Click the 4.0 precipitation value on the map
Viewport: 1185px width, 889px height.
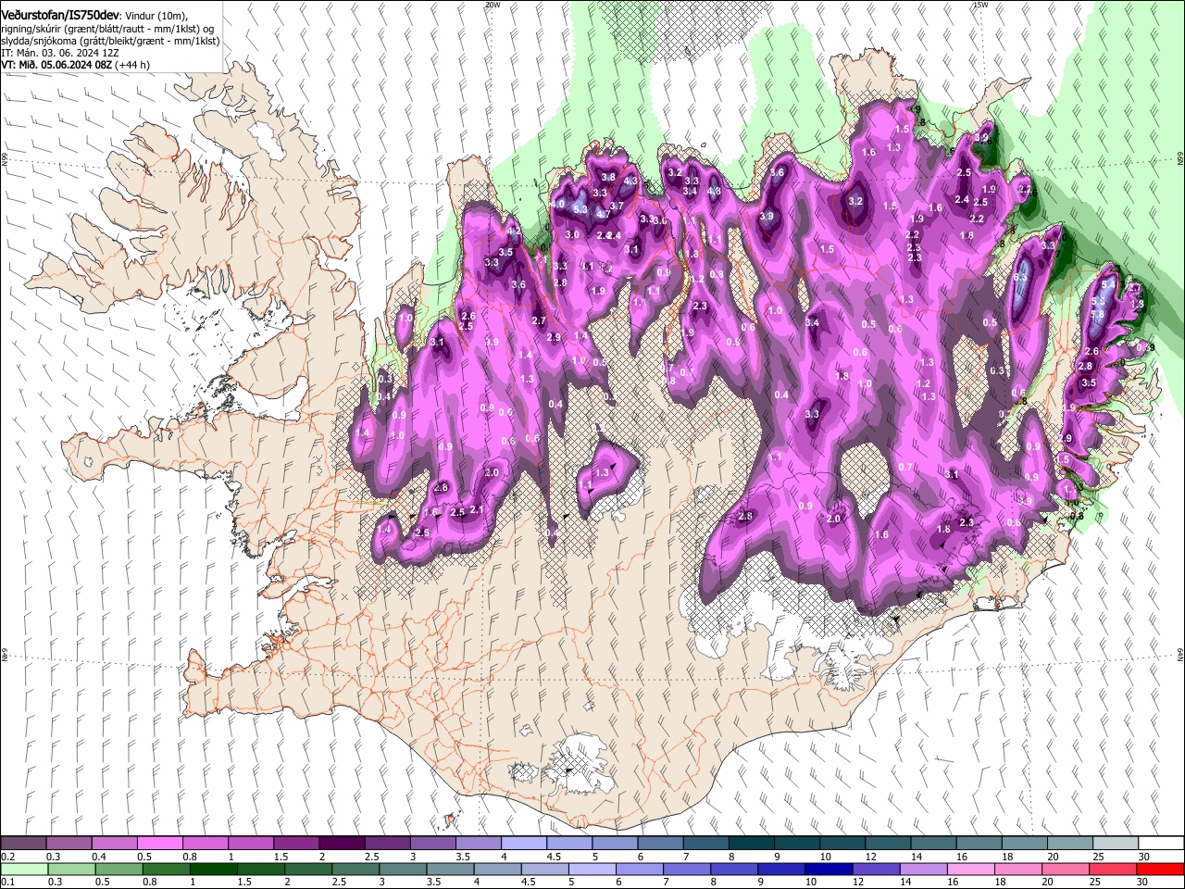point(557,204)
